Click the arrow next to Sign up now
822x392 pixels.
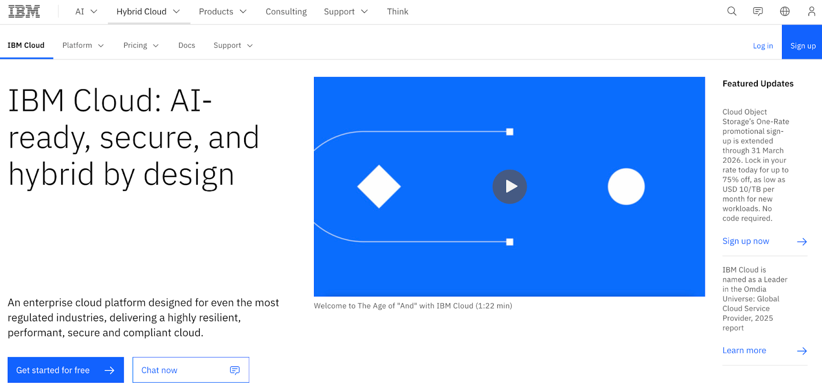coord(802,242)
